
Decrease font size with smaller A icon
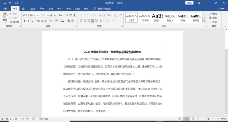(55, 15)
